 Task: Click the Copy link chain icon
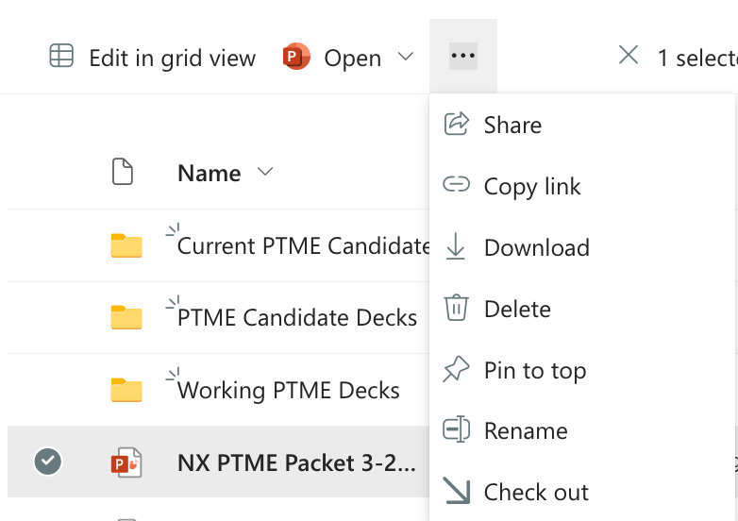[457, 186]
